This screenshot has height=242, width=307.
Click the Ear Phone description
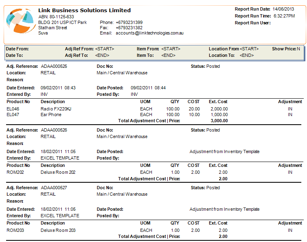pos(52,115)
